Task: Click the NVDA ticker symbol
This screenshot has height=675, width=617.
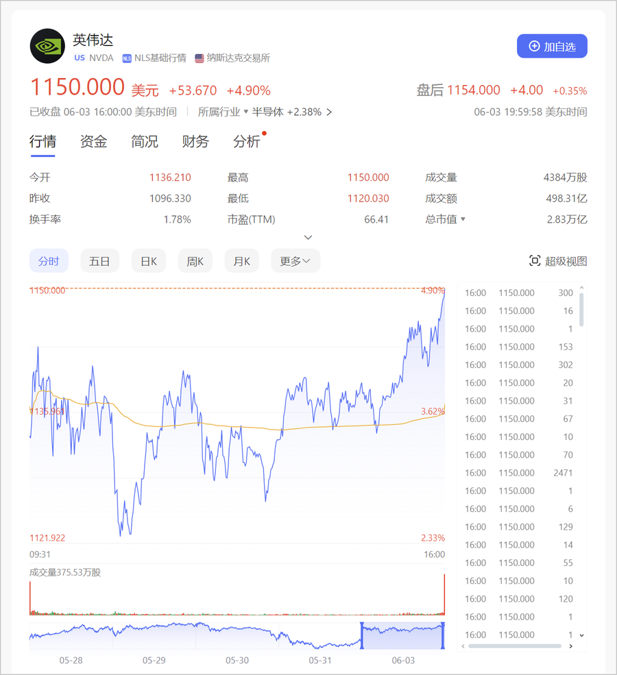Action: tap(101, 58)
